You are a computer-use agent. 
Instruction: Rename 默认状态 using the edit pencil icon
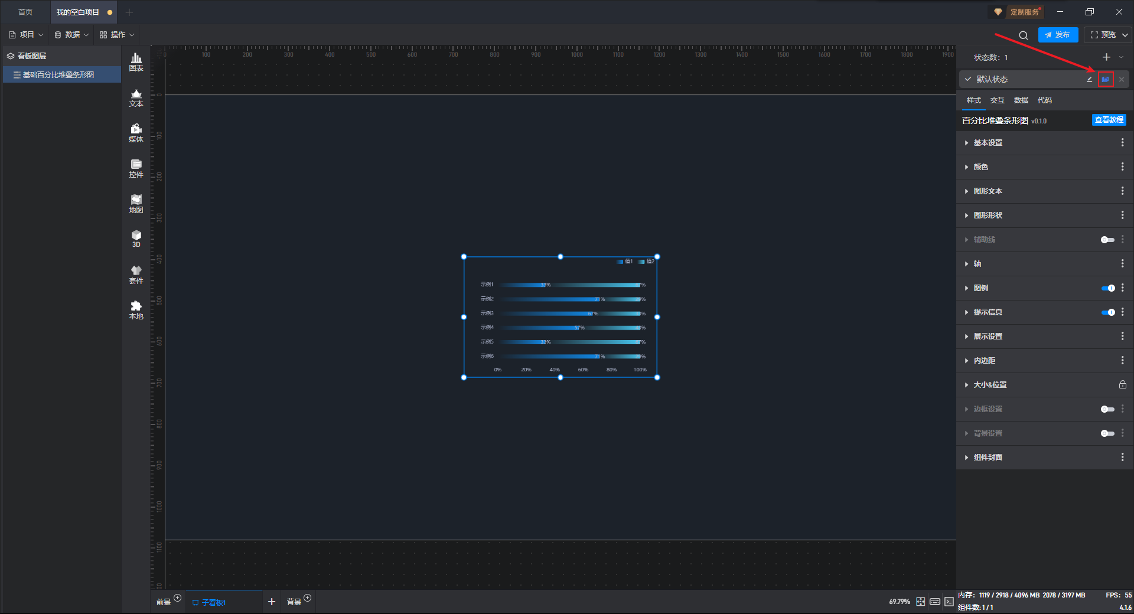[x=1089, y=79]
